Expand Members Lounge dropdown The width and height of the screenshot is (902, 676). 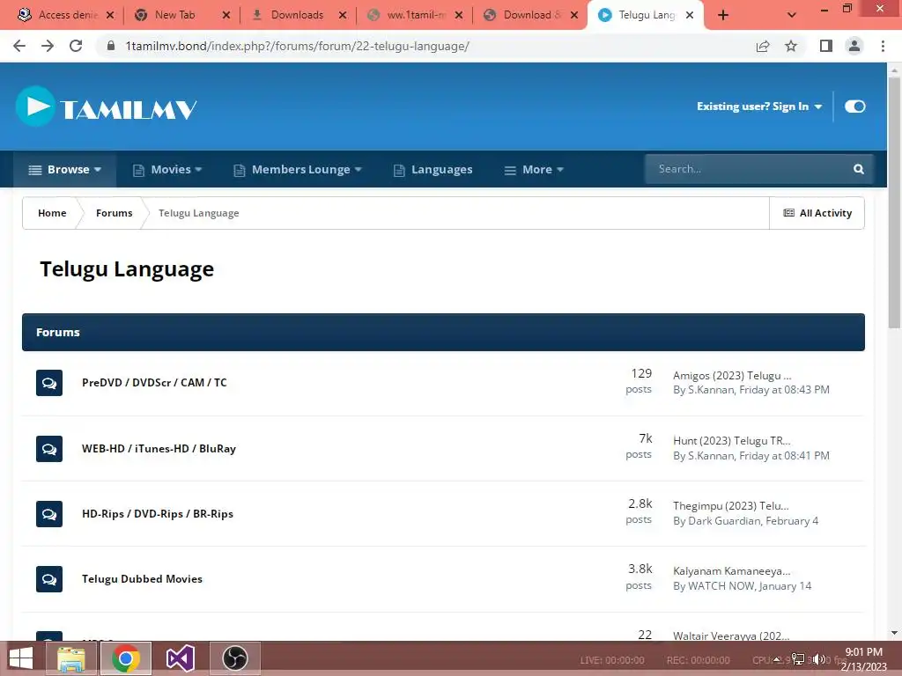coord(298,170)
